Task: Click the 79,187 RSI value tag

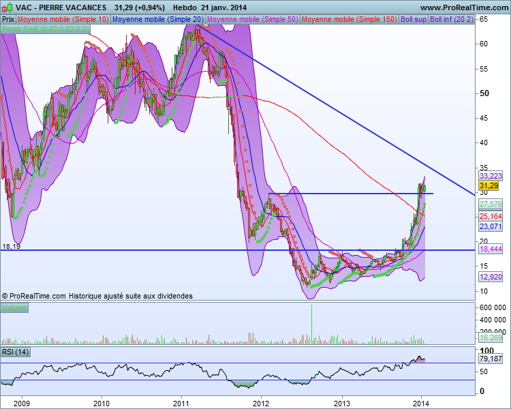Action: (x=491, y=359)
